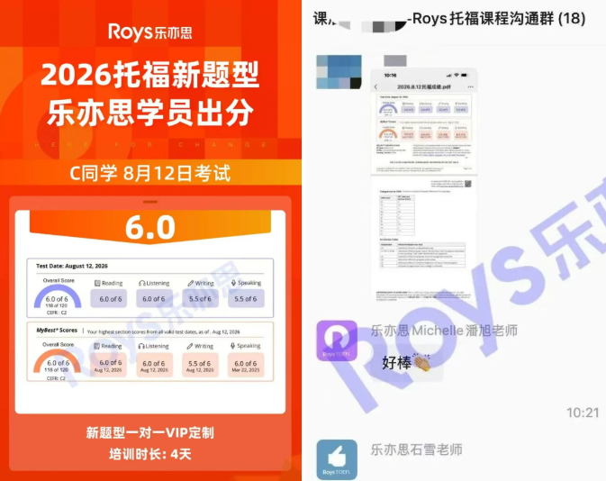Tap the Reading book icon in the top score row
606x481 pixels.
(97, 283)
